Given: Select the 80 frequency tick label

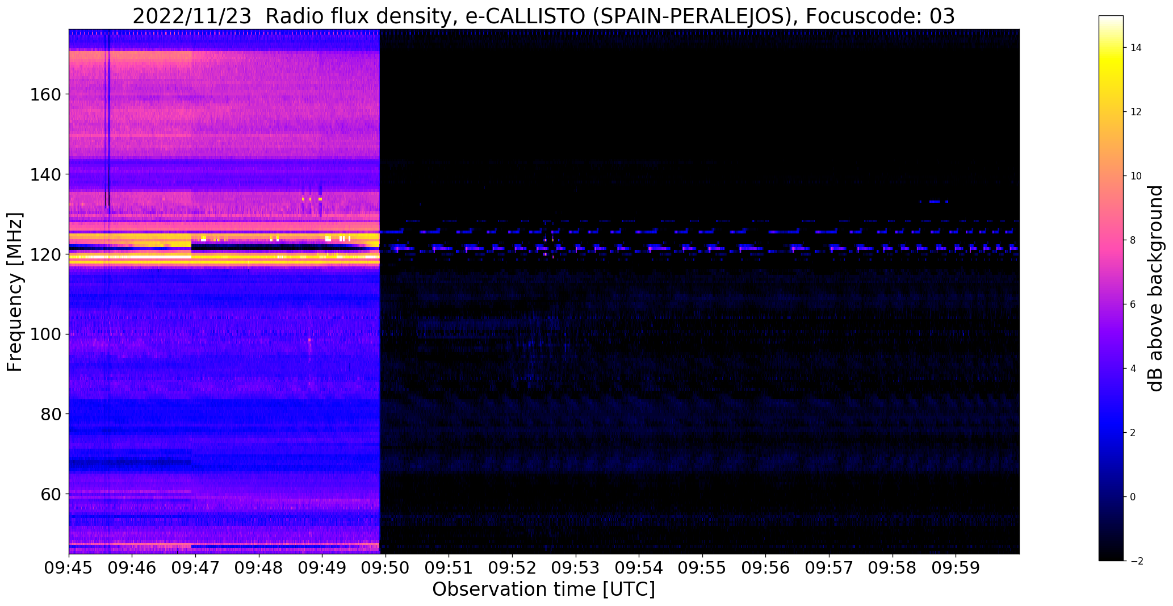Looking at the screenshot, I should coord(50,414).
